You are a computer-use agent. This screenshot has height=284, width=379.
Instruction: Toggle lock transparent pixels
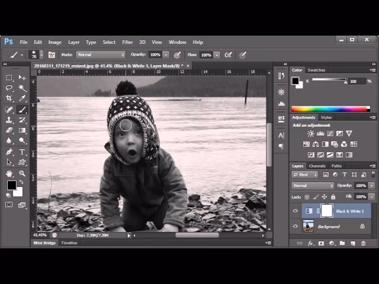coord(307,197)
